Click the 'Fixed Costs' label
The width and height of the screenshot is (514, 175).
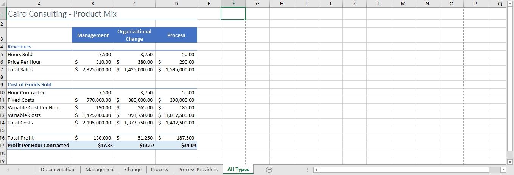click(x=21, y=100)
